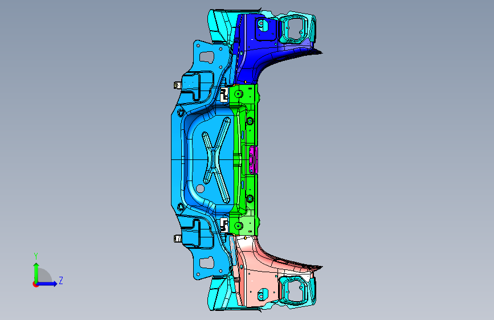The height and width of the screenshot is (320, 494).
Task: Click the "Y" axis label
Action: [x=36, y=256]
